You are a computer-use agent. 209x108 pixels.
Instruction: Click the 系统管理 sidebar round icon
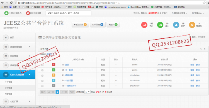pos(6,65)
